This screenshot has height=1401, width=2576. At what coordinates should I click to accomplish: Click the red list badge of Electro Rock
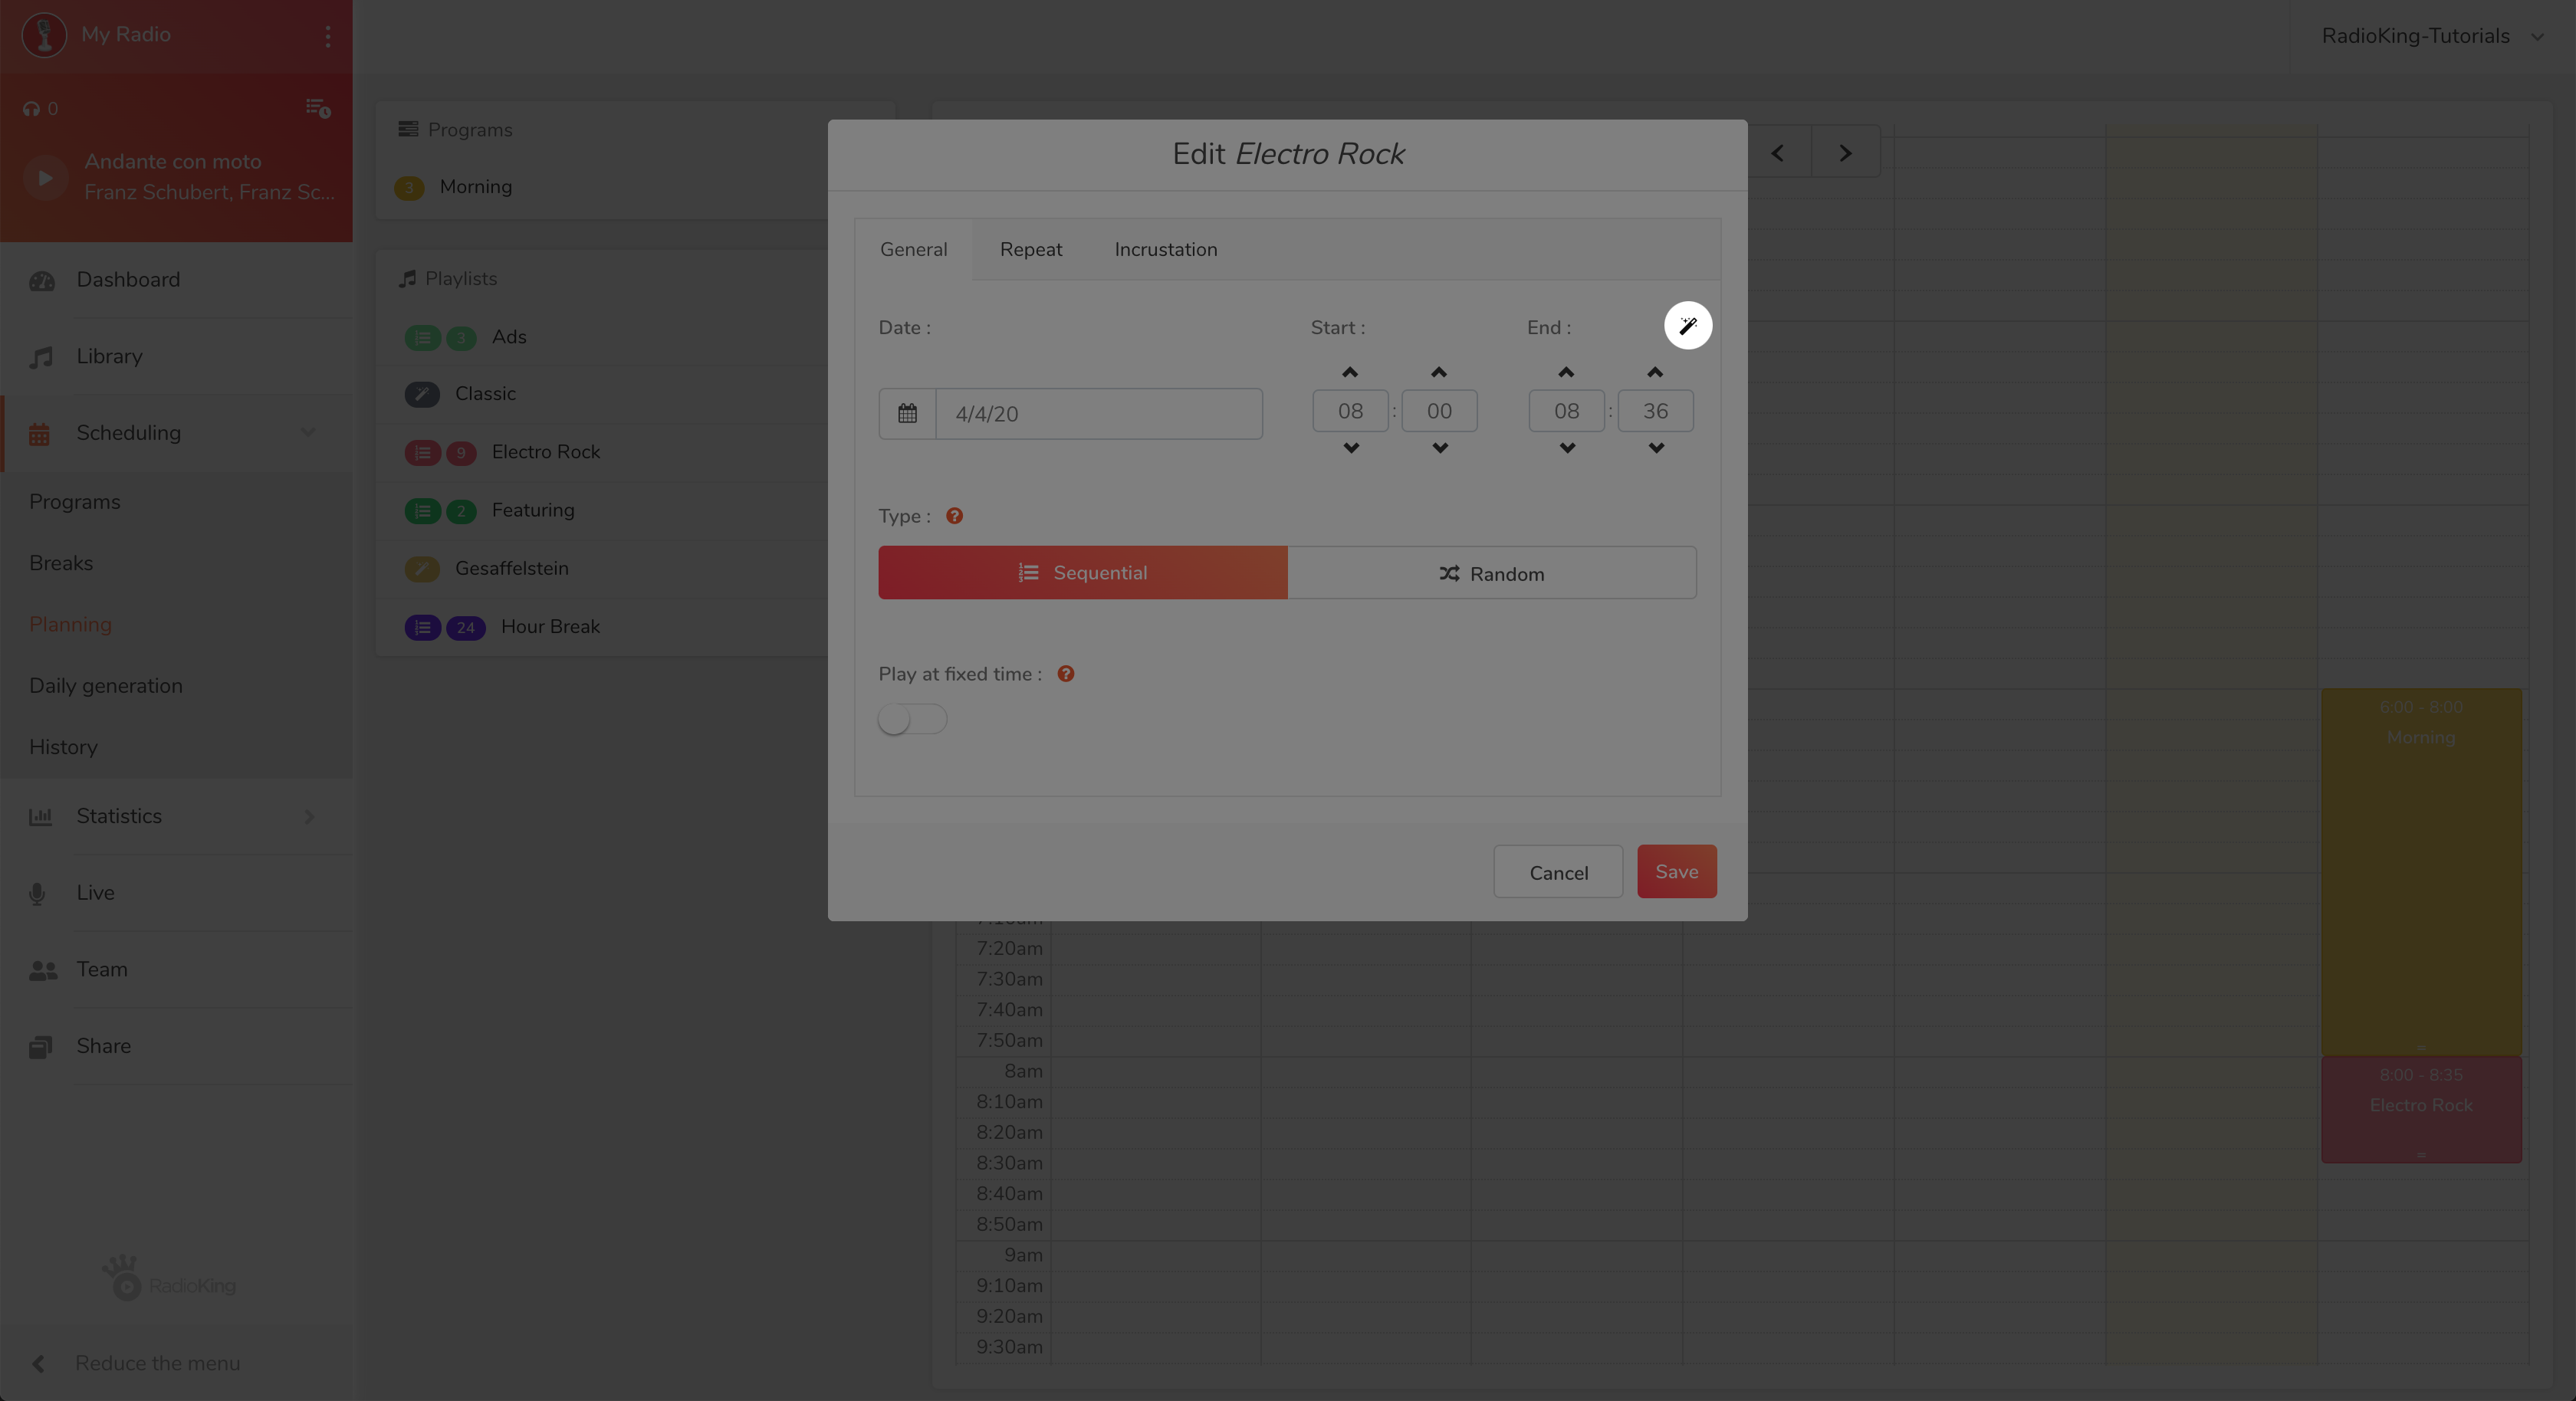(422, 452)
